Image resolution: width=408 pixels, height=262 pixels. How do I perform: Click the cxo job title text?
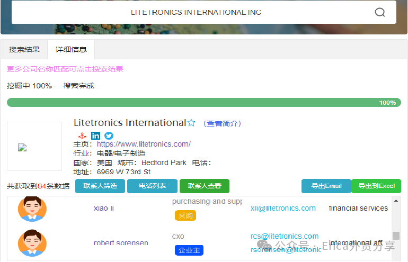click(178, 236)
